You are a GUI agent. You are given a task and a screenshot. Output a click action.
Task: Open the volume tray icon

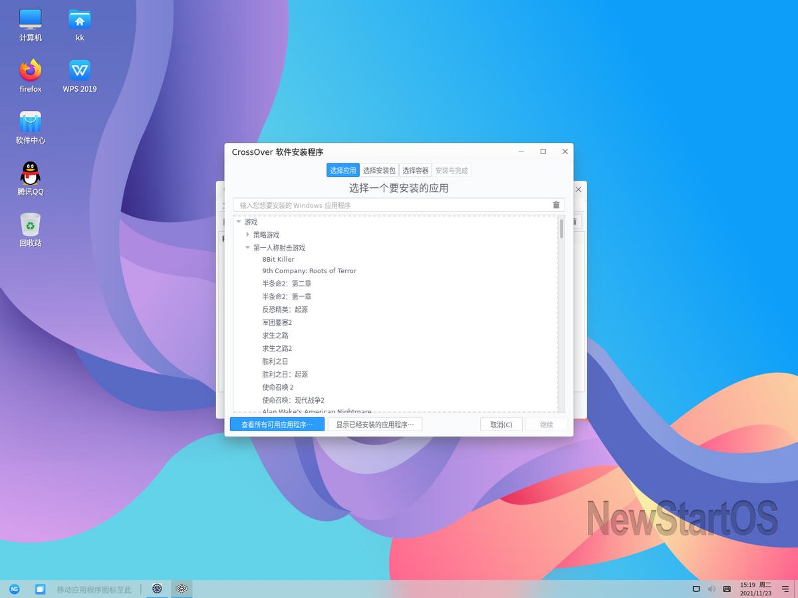click(x=712, y=589)
